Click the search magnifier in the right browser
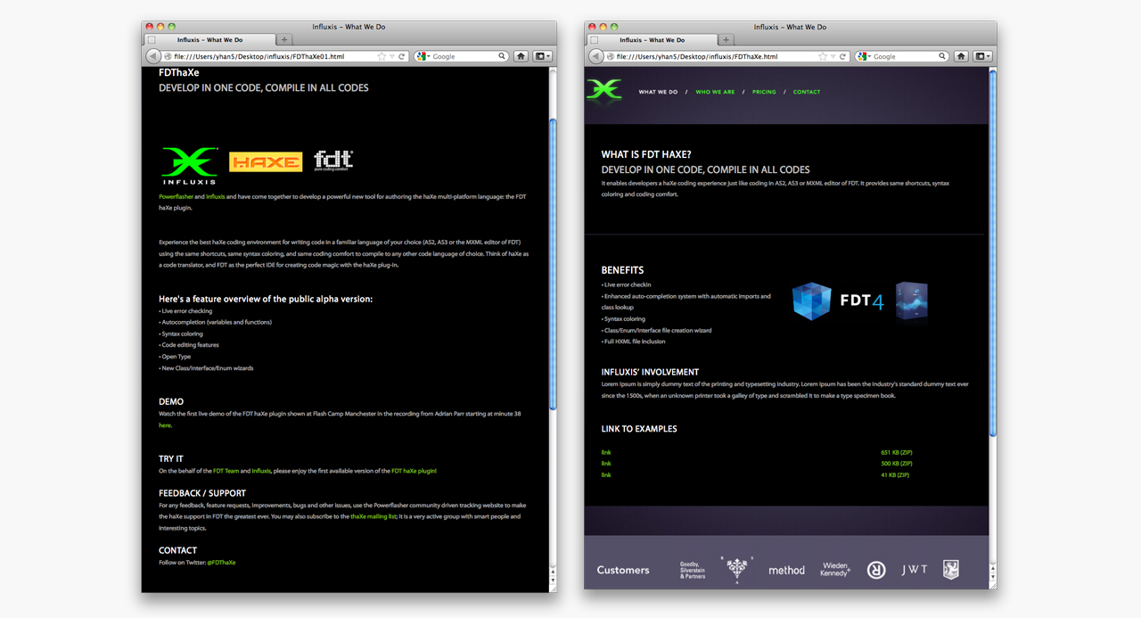The image size is (1141, 618). 942,56
